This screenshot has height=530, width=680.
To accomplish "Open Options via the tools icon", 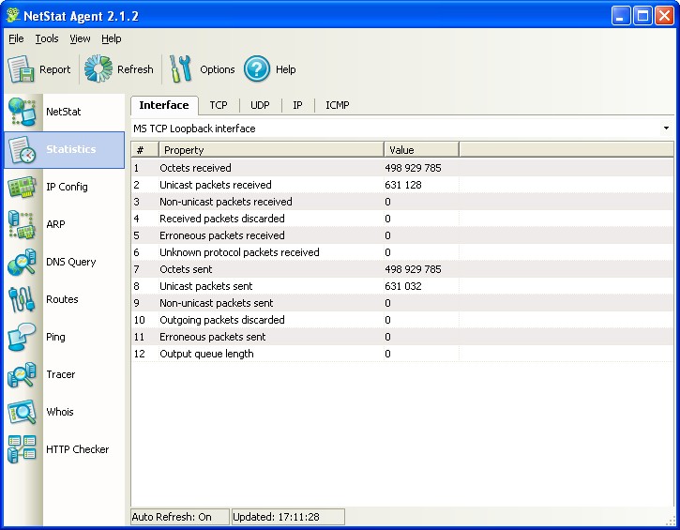I will click(180, 68).
